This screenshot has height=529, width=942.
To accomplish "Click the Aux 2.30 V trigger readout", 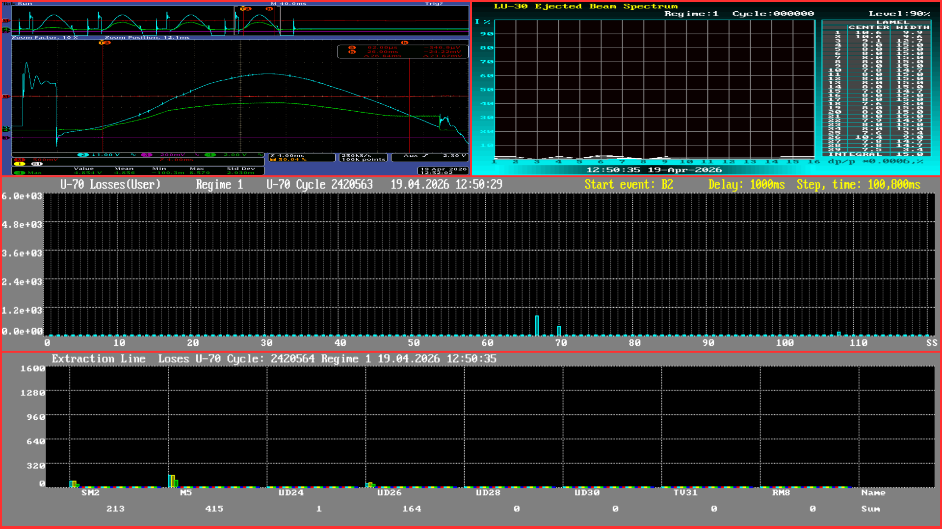I will coord(429,157).
